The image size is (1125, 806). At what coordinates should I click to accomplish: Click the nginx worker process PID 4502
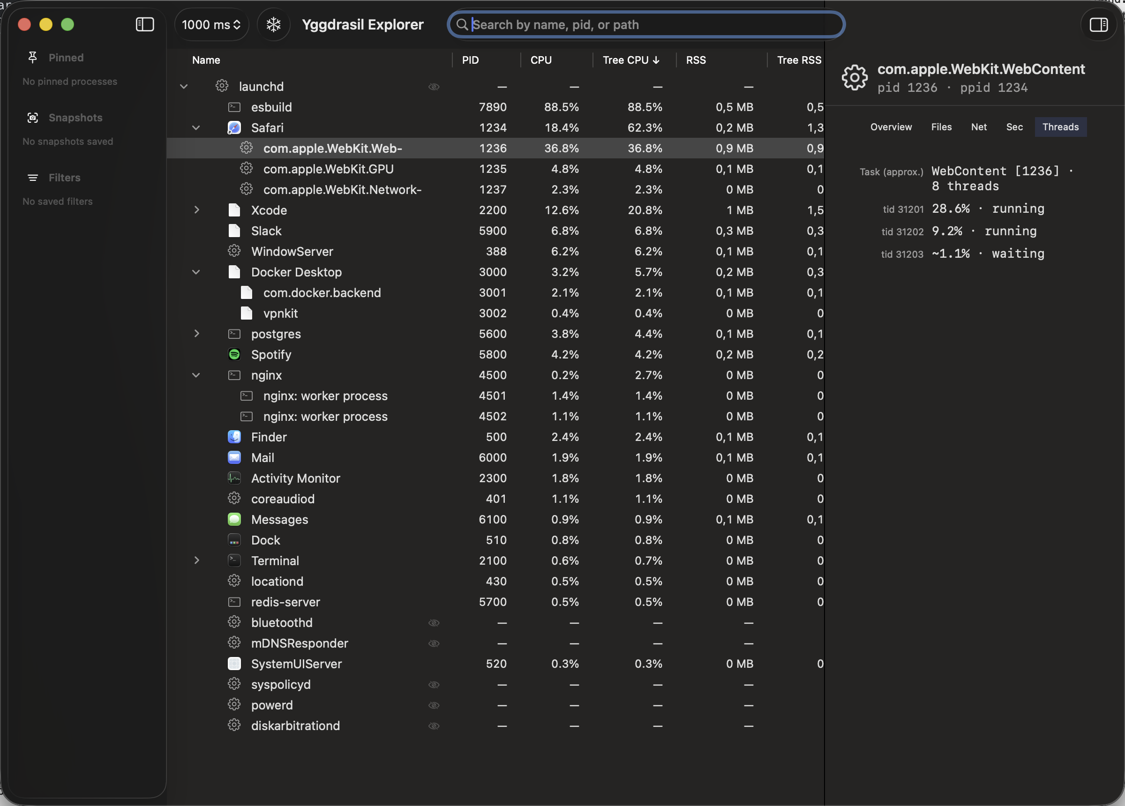coord(495,417)
